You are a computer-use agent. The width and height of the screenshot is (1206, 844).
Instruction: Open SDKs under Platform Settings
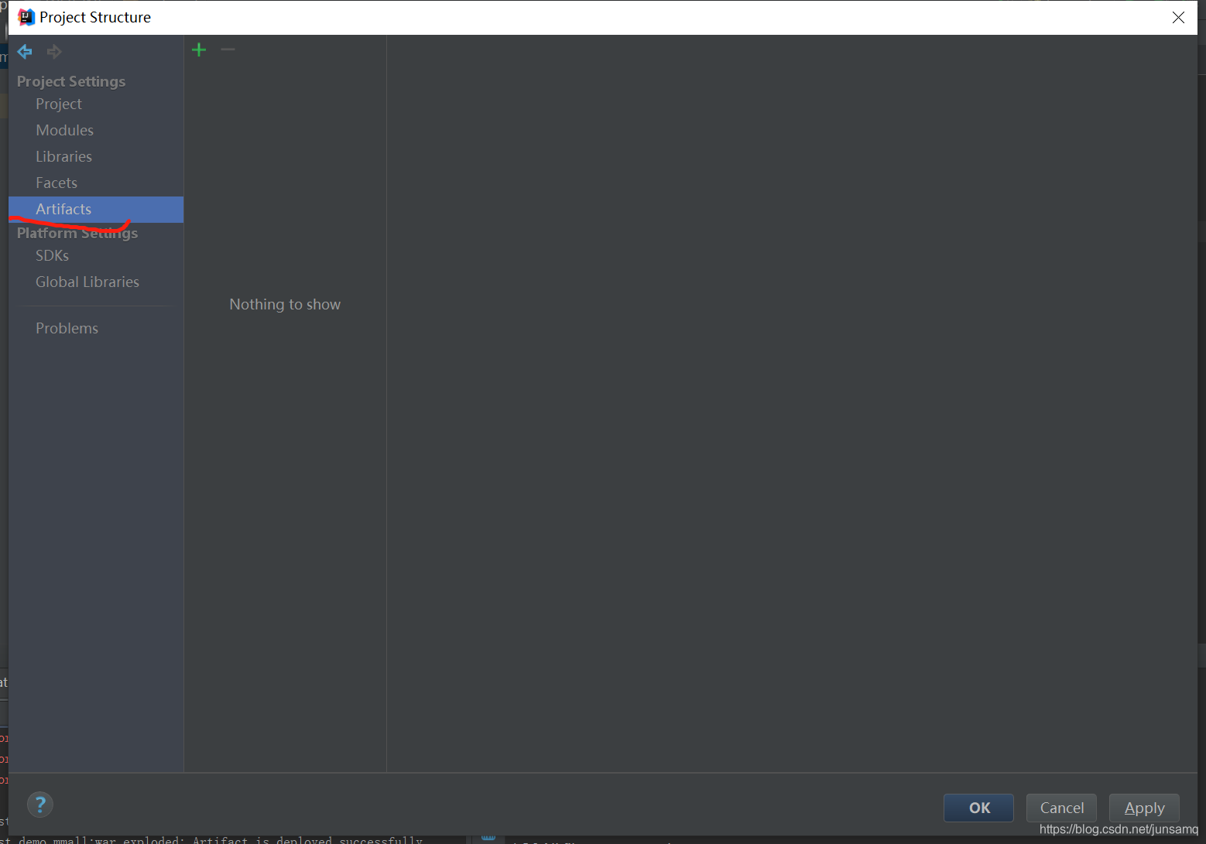click(x=96, y=255)
